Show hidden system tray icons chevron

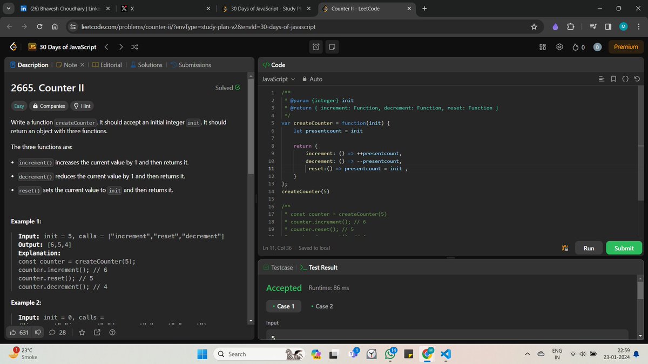tap(528, 354)
